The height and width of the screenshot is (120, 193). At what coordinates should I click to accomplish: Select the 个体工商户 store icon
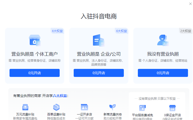tap(35, 40)
